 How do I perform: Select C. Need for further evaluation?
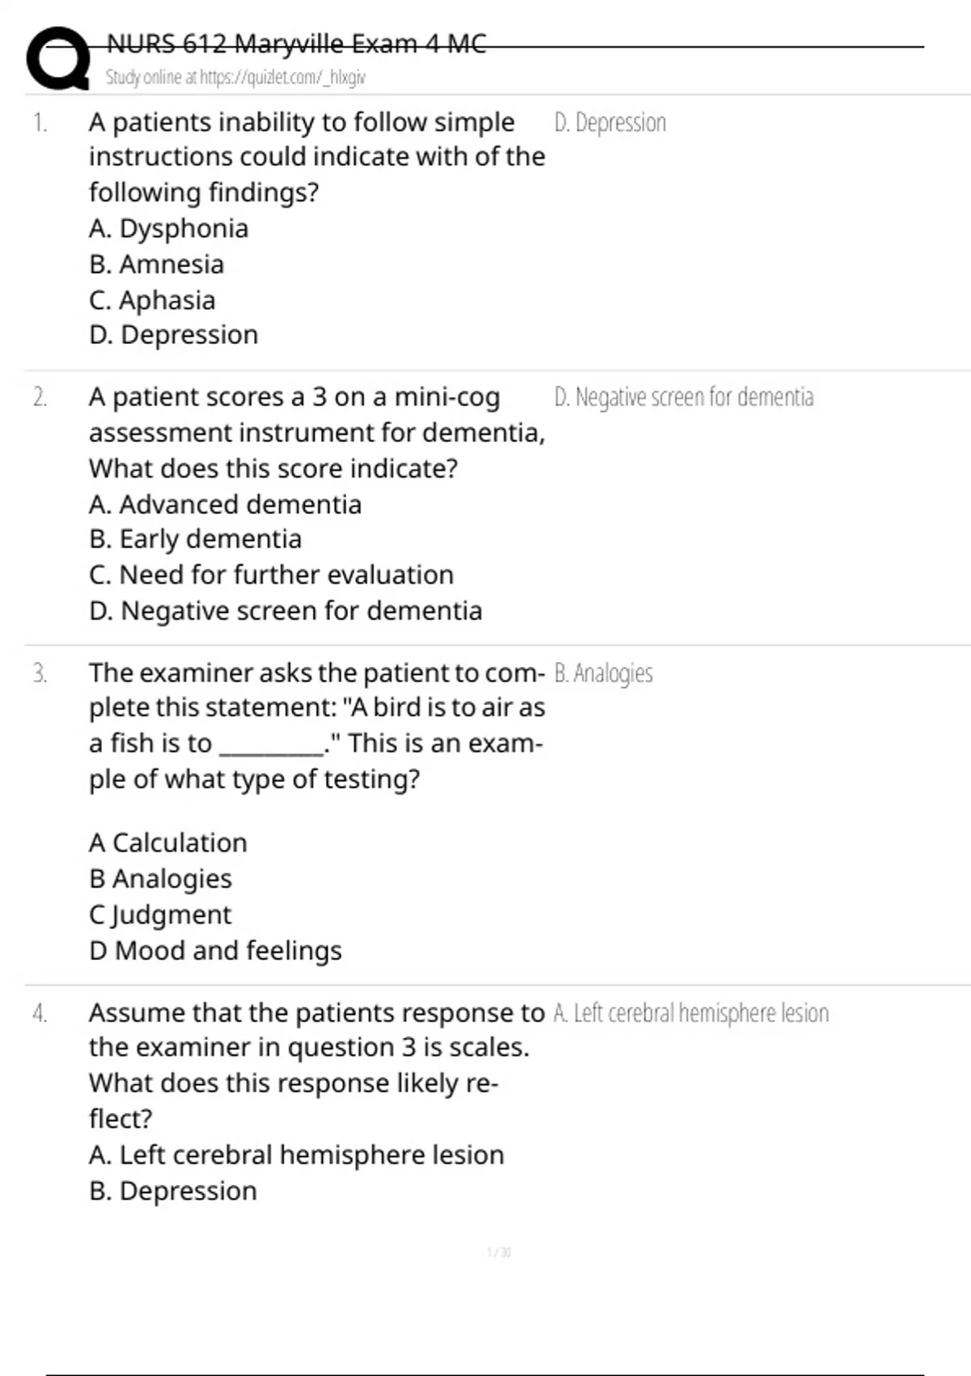[x=271, y=575]
